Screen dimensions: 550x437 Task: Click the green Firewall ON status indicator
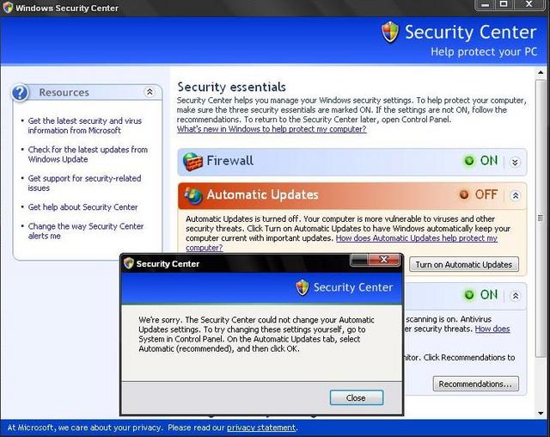tap(469, 161)
